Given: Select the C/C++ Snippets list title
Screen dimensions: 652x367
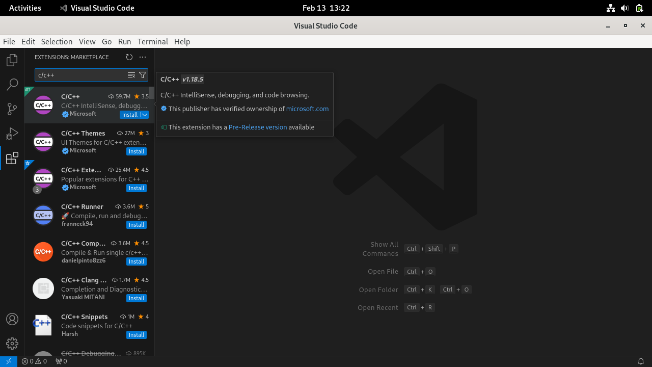Looking at the screenshot, I should (85, 317).
